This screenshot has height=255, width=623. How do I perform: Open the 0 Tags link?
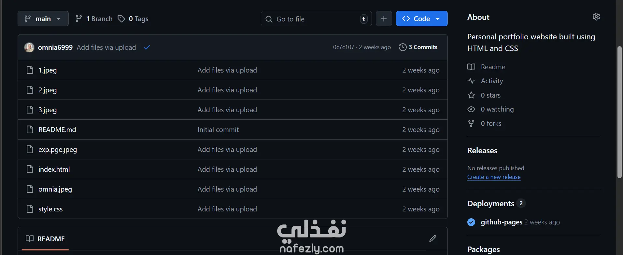pos(133,19)
